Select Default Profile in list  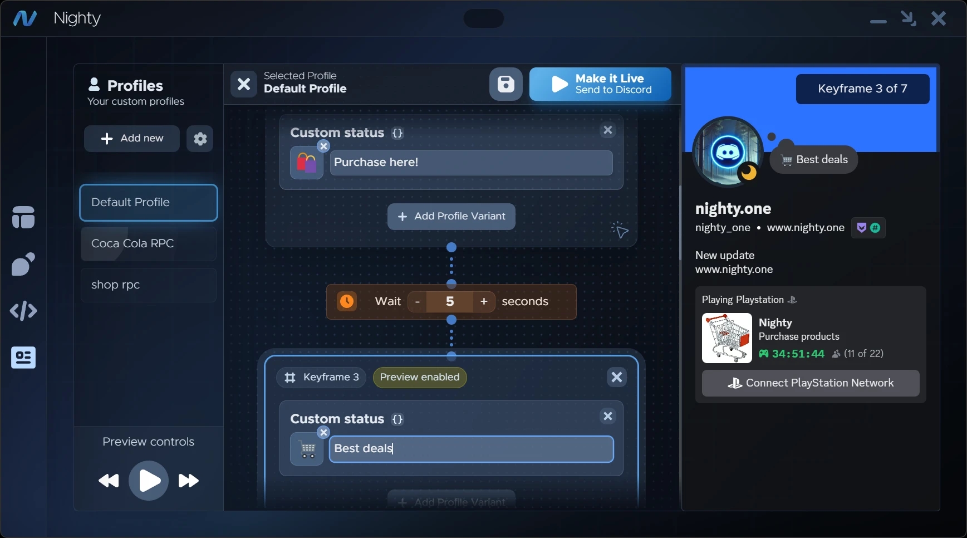point(149,203)
